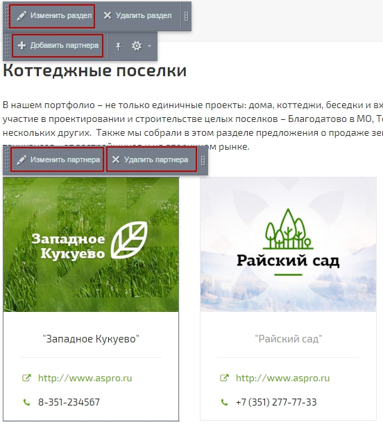This screenshot has width=383, height=427.
Task: Open the "Западное Кукуево" partner title
Action: [91, 339]
